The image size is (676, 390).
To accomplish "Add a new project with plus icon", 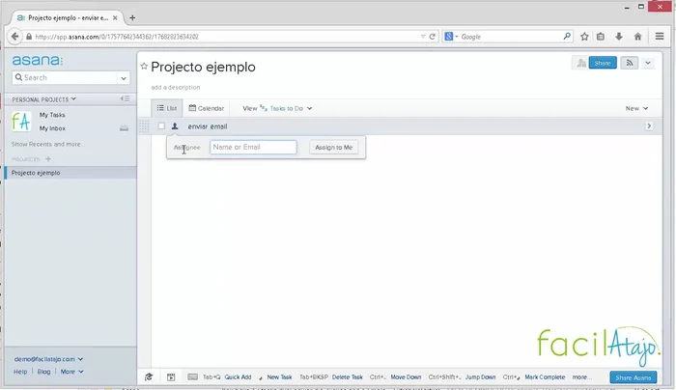I will (x=47, y=158).
